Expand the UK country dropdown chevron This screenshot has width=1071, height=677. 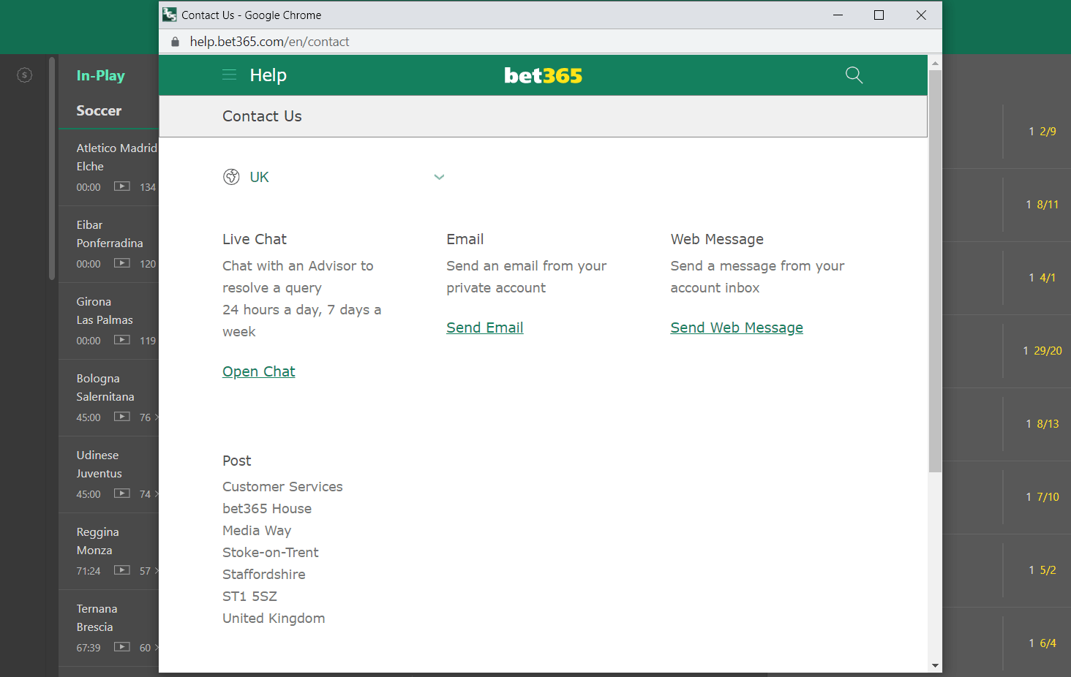point(439,177)
